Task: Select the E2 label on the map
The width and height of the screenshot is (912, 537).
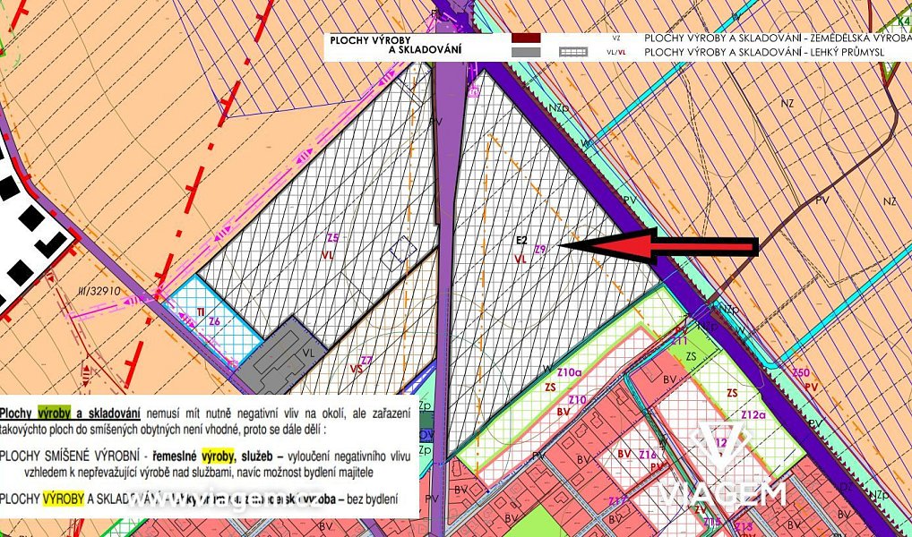Action: [x=521, y=240]
